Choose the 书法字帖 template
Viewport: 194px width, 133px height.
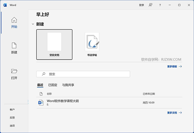click(92, 45)
